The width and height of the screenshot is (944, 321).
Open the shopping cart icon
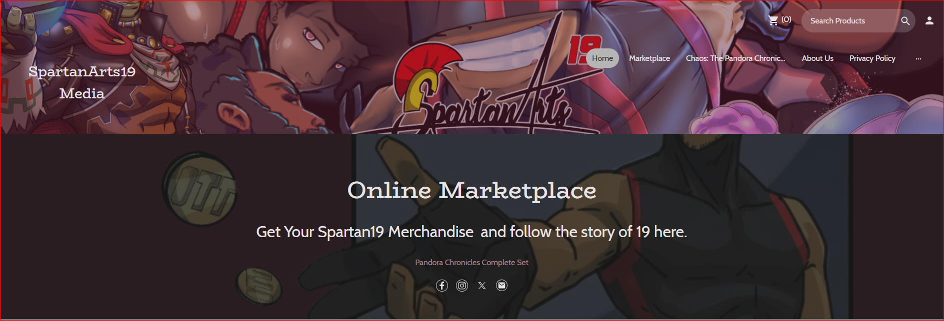(x=773, y=20)
